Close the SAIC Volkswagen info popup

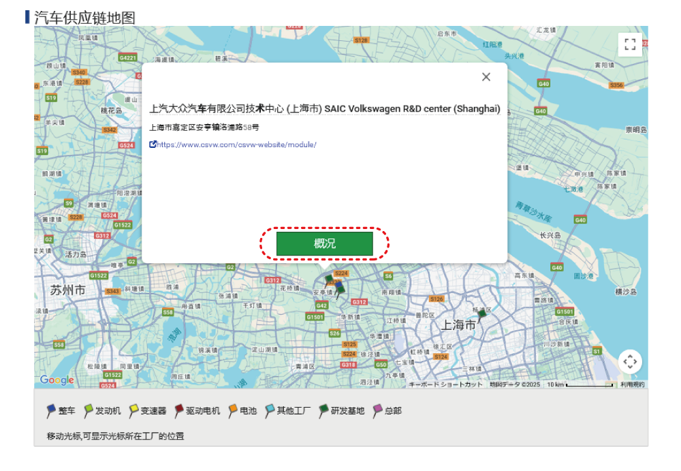tap(486, 77)
